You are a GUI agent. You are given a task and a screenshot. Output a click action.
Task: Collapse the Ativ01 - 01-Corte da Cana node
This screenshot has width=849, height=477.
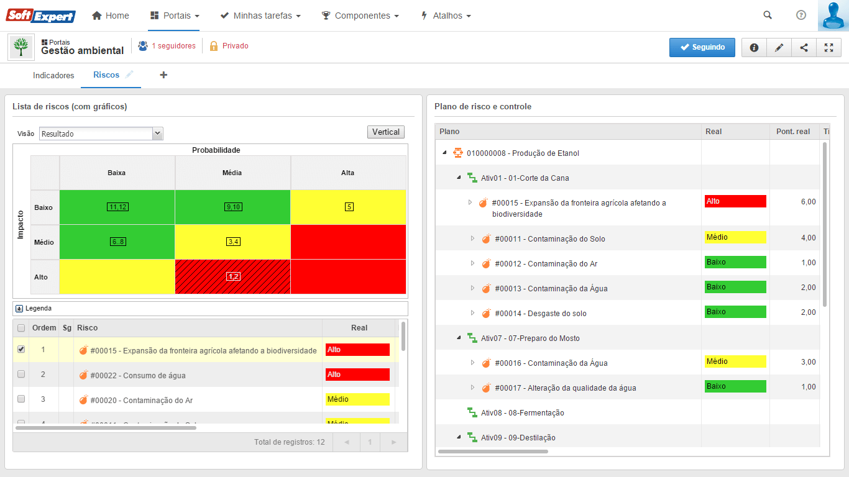[x=459, y=178]
